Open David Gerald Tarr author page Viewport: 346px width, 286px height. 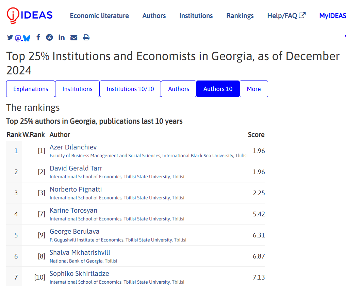pos(76,168)
